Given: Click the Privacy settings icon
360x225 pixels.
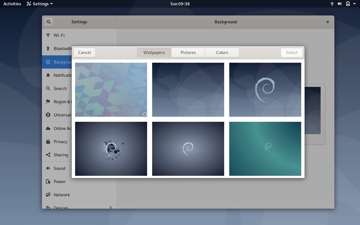Looking at the screenshot, I should (x=48, y=141).
